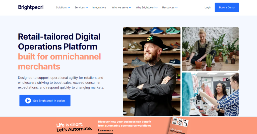
Task: Click the woman potting plants photo
Action: tap(210, 49)
